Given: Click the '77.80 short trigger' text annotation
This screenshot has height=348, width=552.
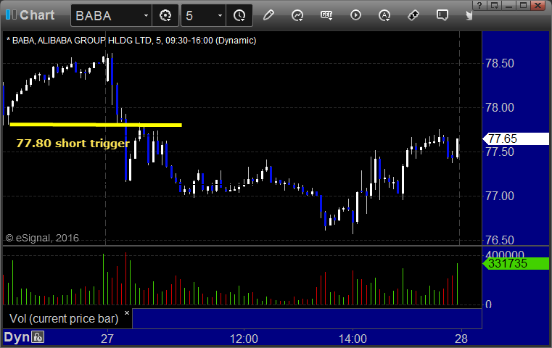Looking at the screenshot, I should [x=73, y=144].
